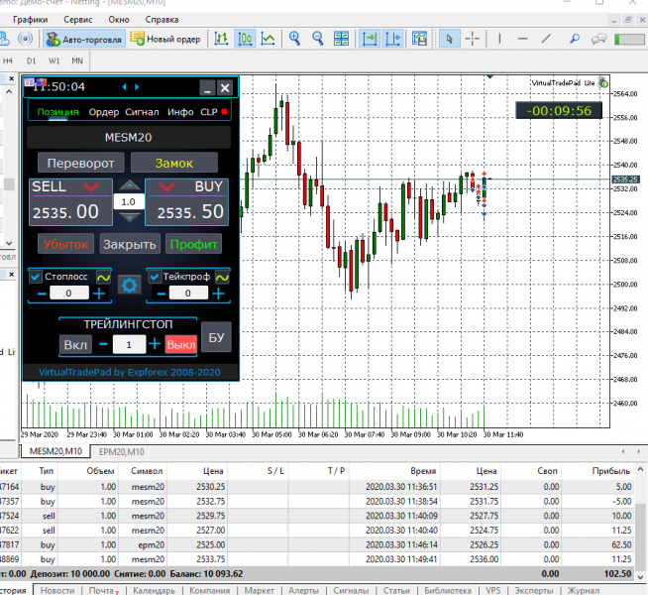648x595 pixels.
Task: Click the zoom out magnifier icon
Action: [x=318, y=39]
